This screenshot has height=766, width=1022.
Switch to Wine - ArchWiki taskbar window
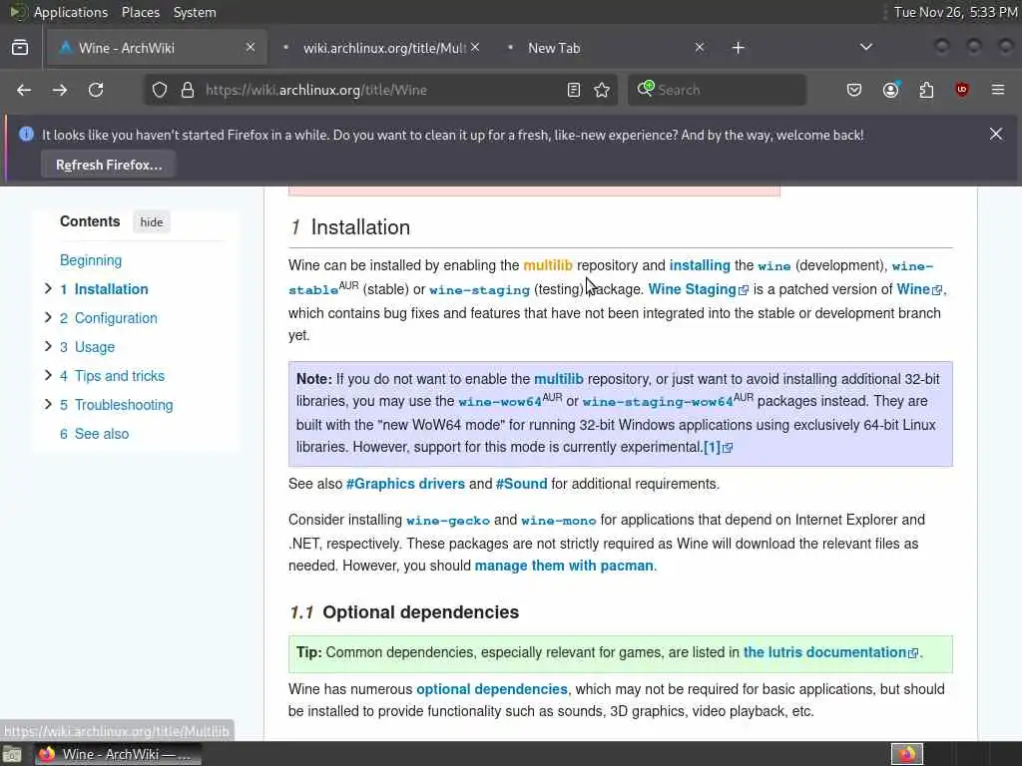tap(118, 754)
